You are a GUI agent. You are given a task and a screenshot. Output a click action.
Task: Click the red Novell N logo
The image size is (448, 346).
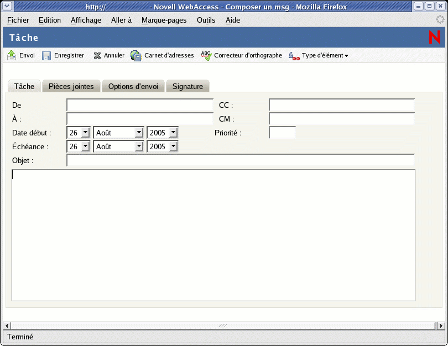tap(435, 37)
